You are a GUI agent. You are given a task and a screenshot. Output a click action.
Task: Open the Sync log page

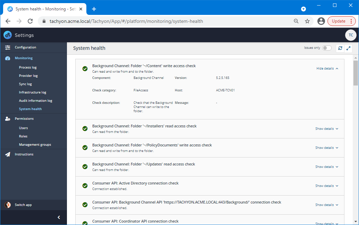coord(25,84)
